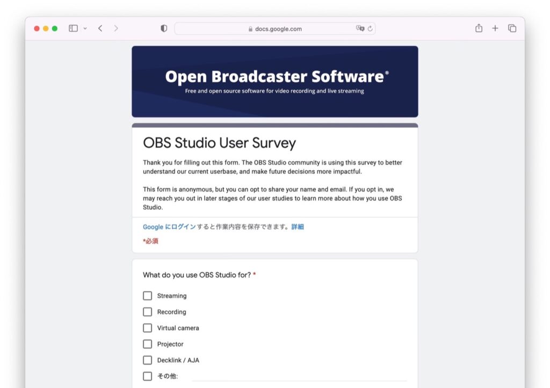Open the privacy shield report
The height and width of the screenshot is (388, 550).
[x=163, y=28]
